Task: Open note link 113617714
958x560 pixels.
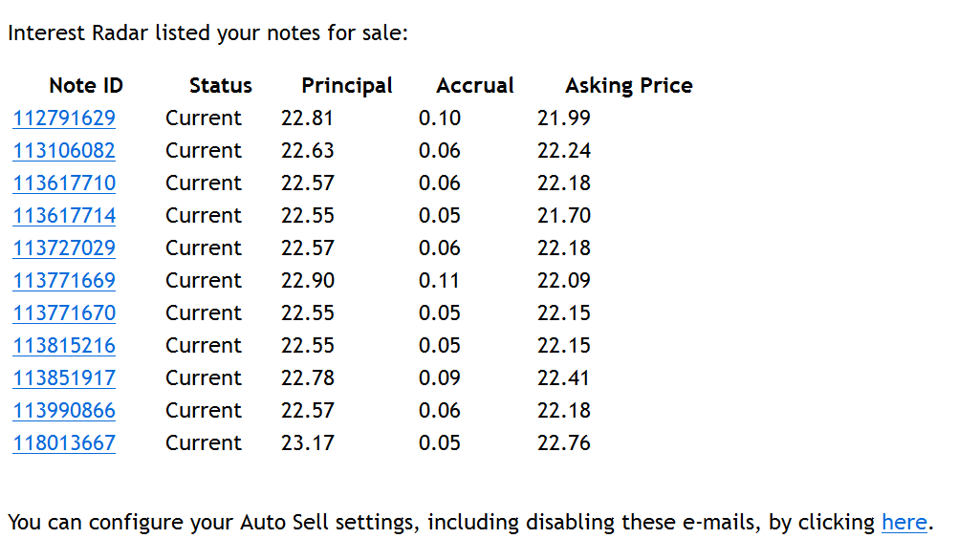Action: click(64, 215)
